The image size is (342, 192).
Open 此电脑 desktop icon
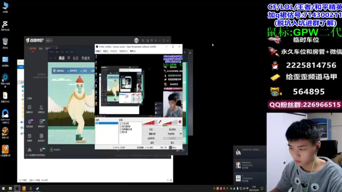point(5,7)
